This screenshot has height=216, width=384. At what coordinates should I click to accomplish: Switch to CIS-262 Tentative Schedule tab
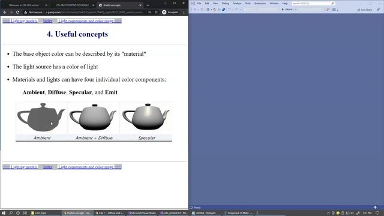pyautogui.click(x=73, y=5)
